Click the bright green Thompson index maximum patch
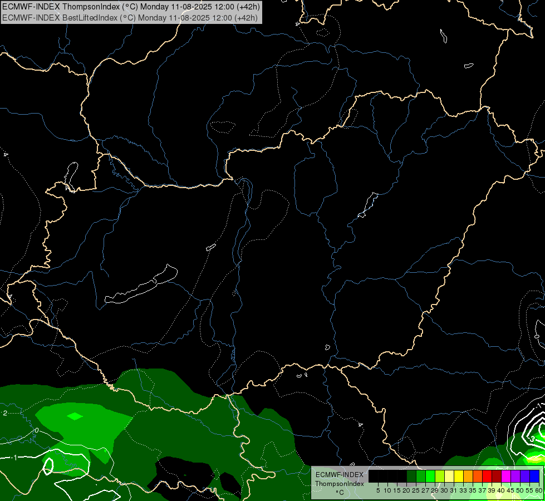Viewport: 545px width, 501px height. pos(75,416)
